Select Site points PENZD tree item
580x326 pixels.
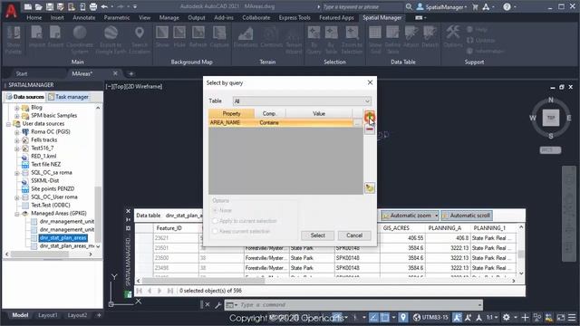pos(53,189)
